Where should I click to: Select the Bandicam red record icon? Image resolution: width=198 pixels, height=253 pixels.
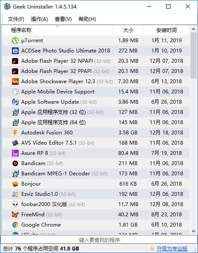15,163
